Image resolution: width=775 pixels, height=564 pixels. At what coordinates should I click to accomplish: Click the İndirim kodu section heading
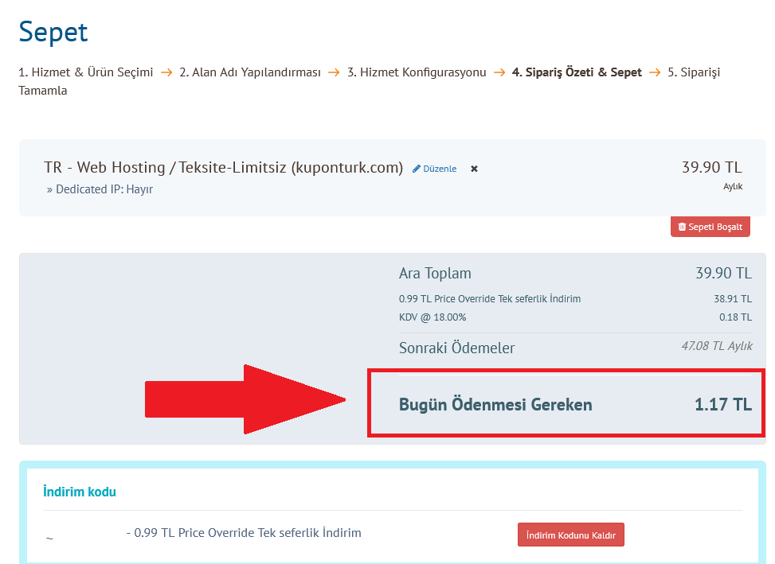tap(80, 492)
